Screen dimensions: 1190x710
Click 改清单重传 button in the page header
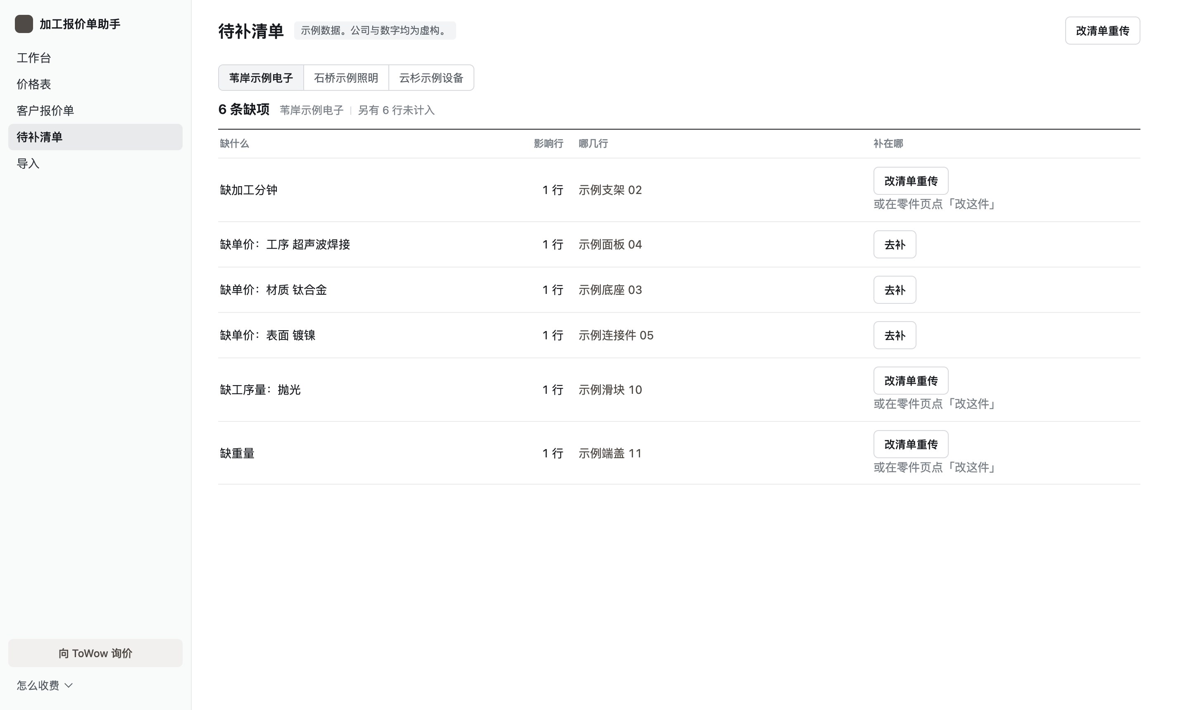click(1102, 31)
